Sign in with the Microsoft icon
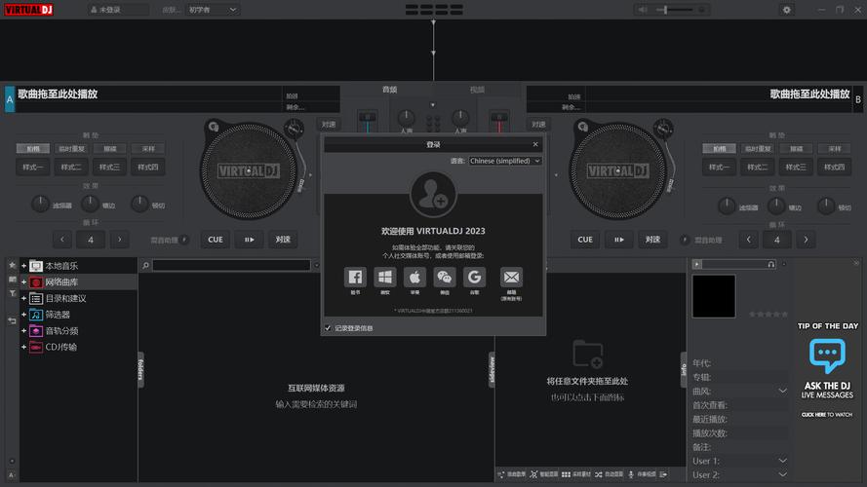Viewport: 867px width, 487px height. [385, 278]
